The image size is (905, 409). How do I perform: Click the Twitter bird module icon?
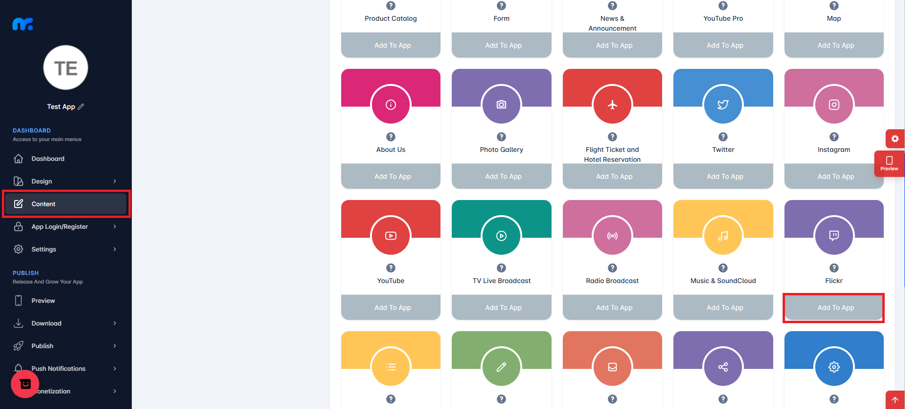coord(723,104)
